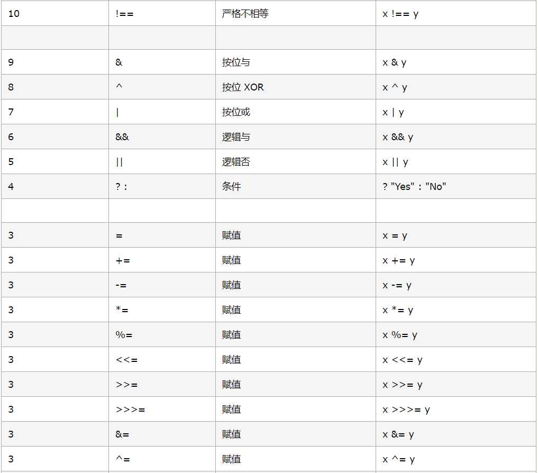Click the x !== y example cell
Image resolution: width=538 pixels, height=473 pixels.
[x=456, y=13]
